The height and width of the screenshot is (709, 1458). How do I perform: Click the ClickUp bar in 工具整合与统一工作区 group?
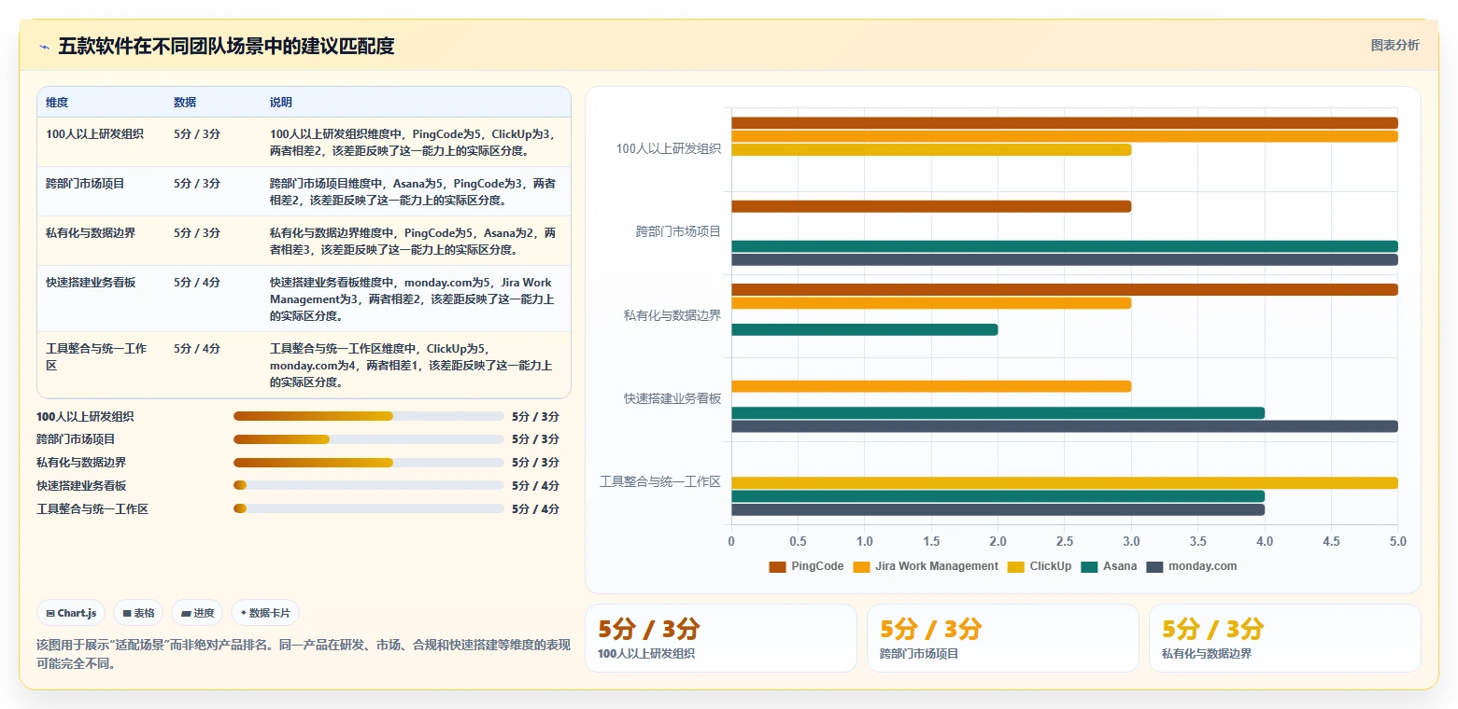[x=1064, y=483]
